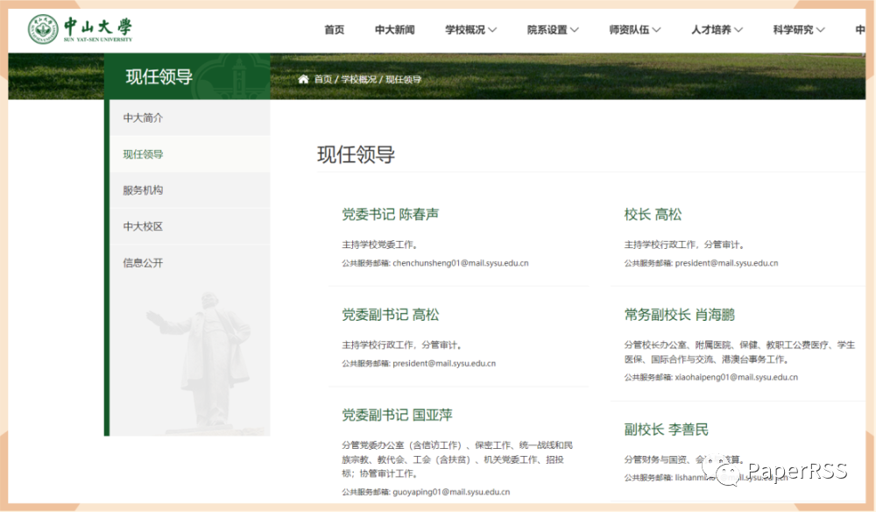This screenshot has width=876, height=512.
Task: Go to 首页 in top navigation
Action: coord(334,30)
